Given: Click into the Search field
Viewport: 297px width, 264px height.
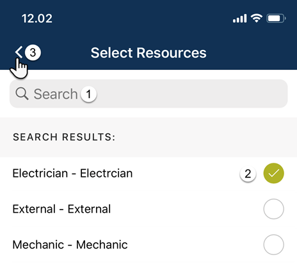Looking at the screenshot, I should click(148, 94).
